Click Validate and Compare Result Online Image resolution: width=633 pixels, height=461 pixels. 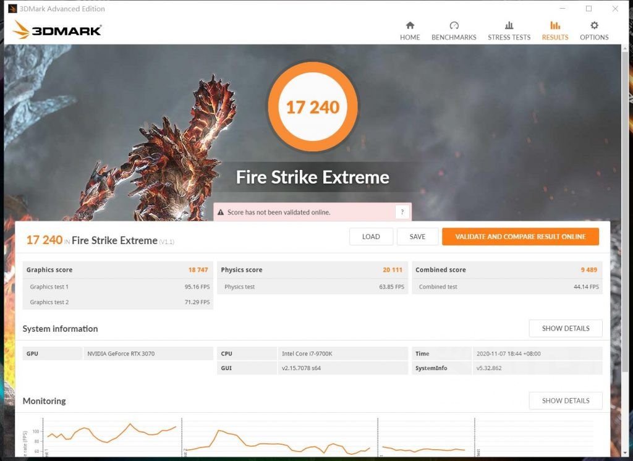tap(520, 237)
